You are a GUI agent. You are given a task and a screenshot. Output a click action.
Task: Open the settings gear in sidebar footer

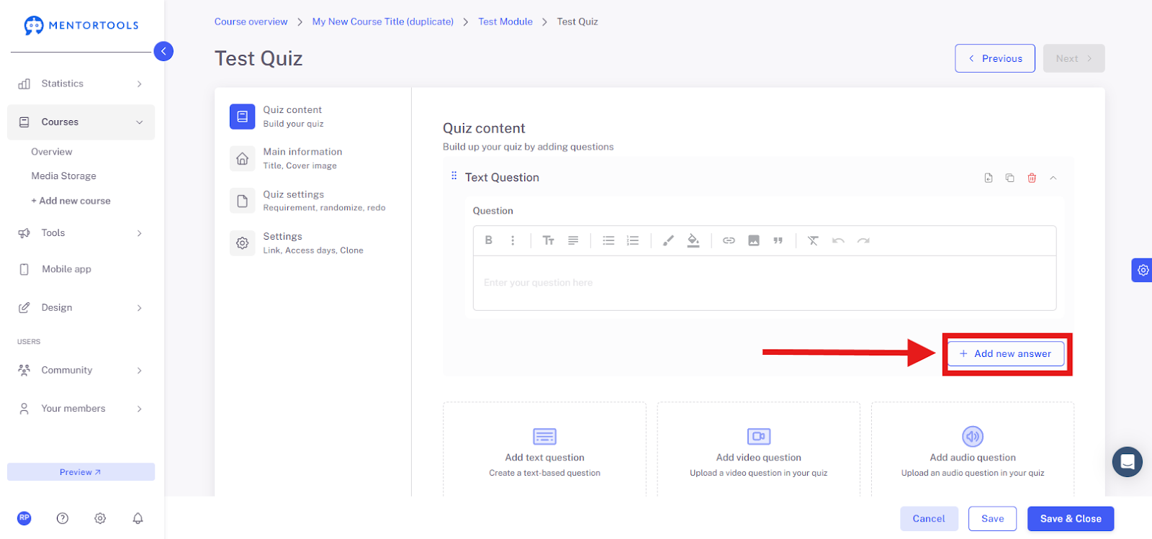click(100, 518)
